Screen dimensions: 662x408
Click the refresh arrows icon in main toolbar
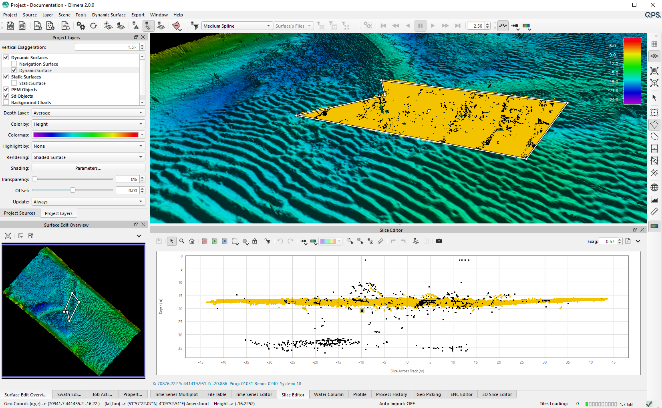tap(93, 26)
